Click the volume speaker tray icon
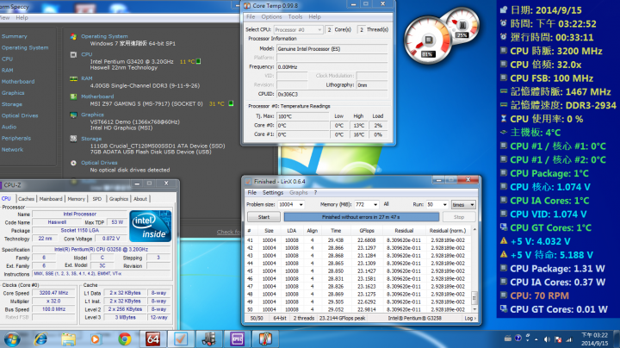620x348 pixels. tap(547, 339)
